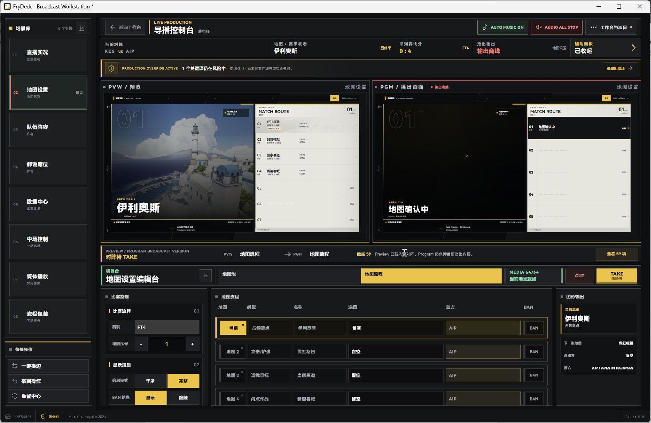Click the shield warning icon in override banner
Viewport: 651px width, 423px height.
point(111,69)
